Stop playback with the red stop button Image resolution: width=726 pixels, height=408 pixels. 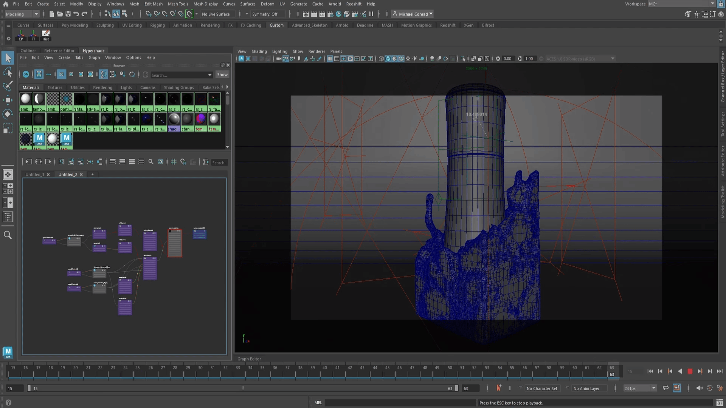[x=690, y=371]
